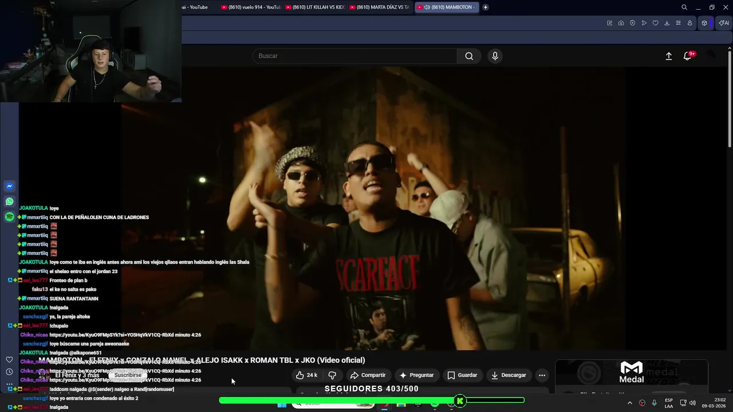Viewport: 733px width, 412px height.
Task: Open the browser profile account icon
Action: [690, 23]
